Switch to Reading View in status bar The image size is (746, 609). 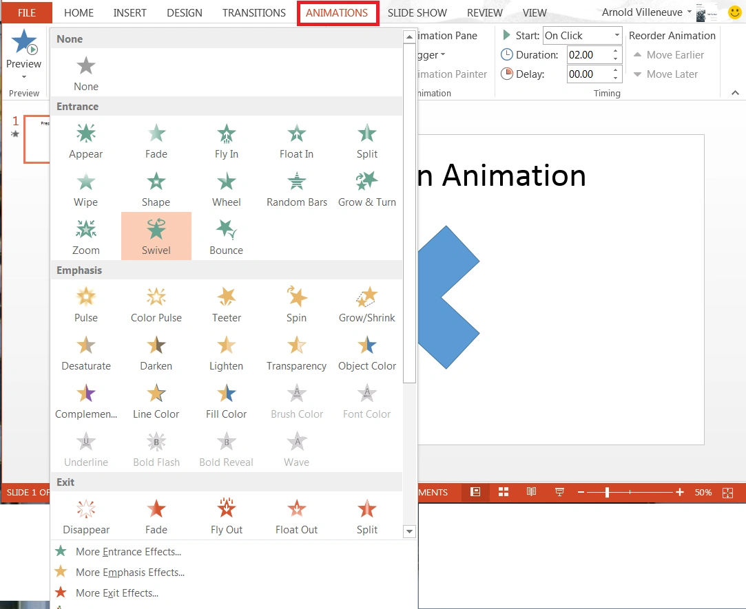[531, 492]
